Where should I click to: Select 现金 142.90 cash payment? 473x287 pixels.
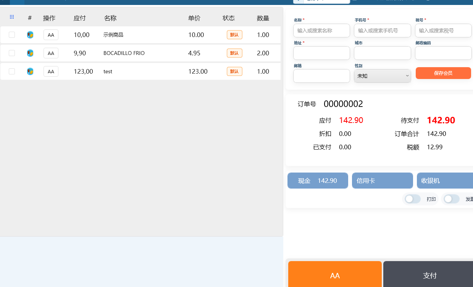coord(318,181)
